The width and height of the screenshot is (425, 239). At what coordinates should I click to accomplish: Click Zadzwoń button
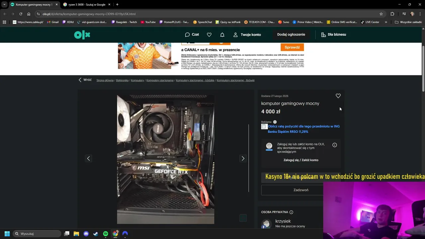[x=301, y=190]
